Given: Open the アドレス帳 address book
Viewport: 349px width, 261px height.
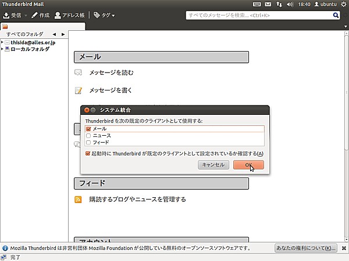Looking at the screenshot, I should [70, 15].
